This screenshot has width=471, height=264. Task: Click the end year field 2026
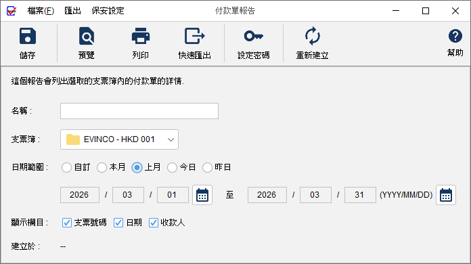(267, 195)
